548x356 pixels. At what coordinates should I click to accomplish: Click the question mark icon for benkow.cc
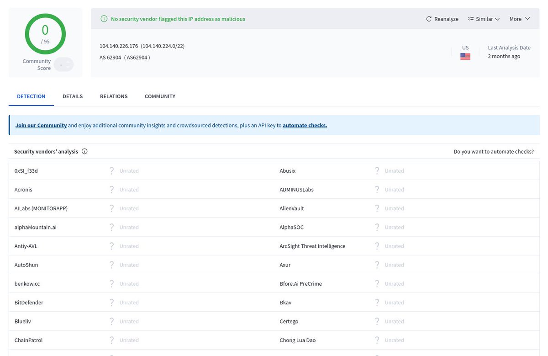coord(111,284)
